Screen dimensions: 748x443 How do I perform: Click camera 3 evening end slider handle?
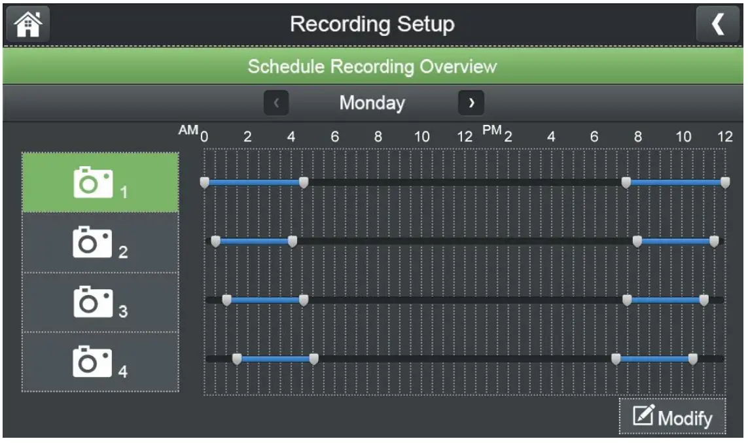tap(704, 300)
